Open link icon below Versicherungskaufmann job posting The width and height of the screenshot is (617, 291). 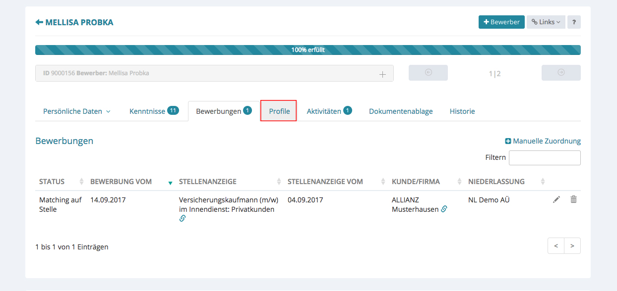pyautogui.click(x=183, y=218)
